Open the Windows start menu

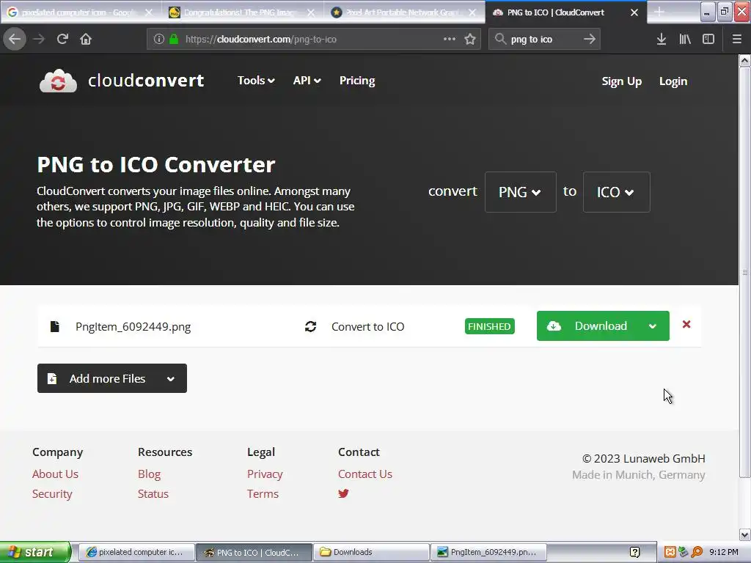[x=35, y=552]
